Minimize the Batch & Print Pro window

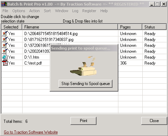pos(152,4)
